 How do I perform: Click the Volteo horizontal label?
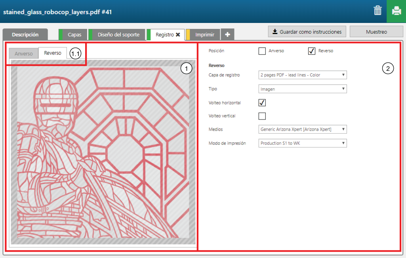coord(225,103)
